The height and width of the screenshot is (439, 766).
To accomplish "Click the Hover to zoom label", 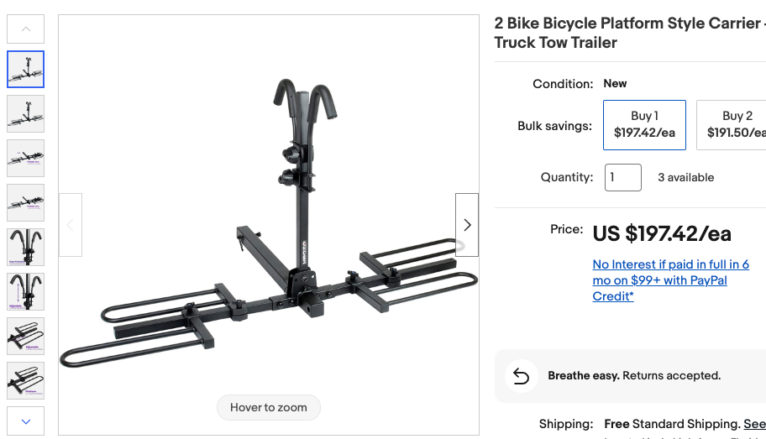I will click(x=269, y=408).
